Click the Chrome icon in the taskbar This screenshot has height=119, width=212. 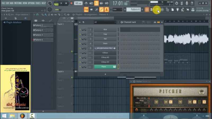coord(22,116)
